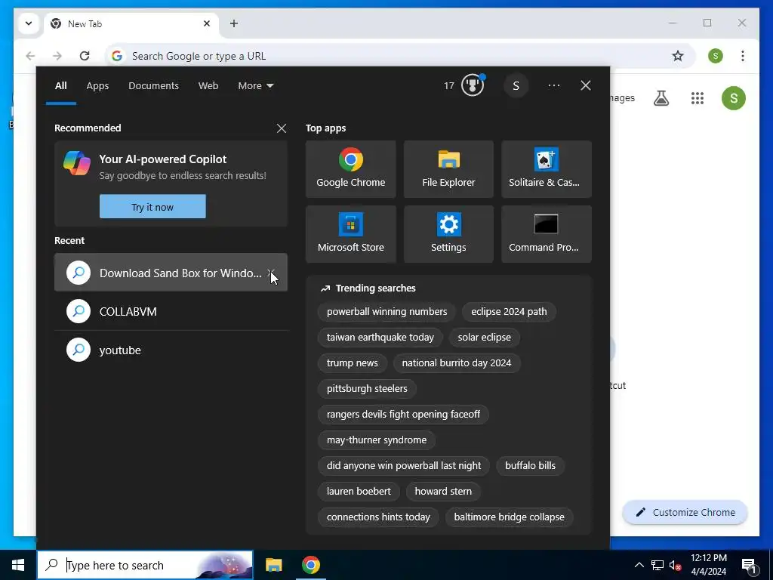The image size is (773, 580).
Task: Click the Windows Start button
Action: 18,565
